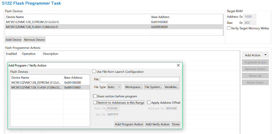Image resolution: width=273 pixels, height=134 pixels.
Task: Enable Verify Target Memory Writes checkbox
Action: coord(229,28)
